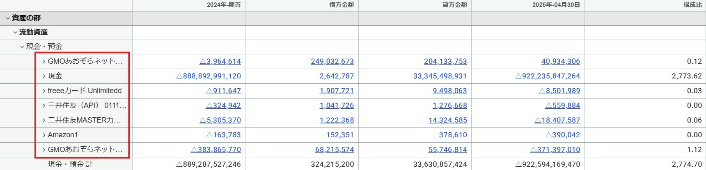Select the 0.03 ratio for freeeカード
This screenshot has height=170, width=706.
695,91
